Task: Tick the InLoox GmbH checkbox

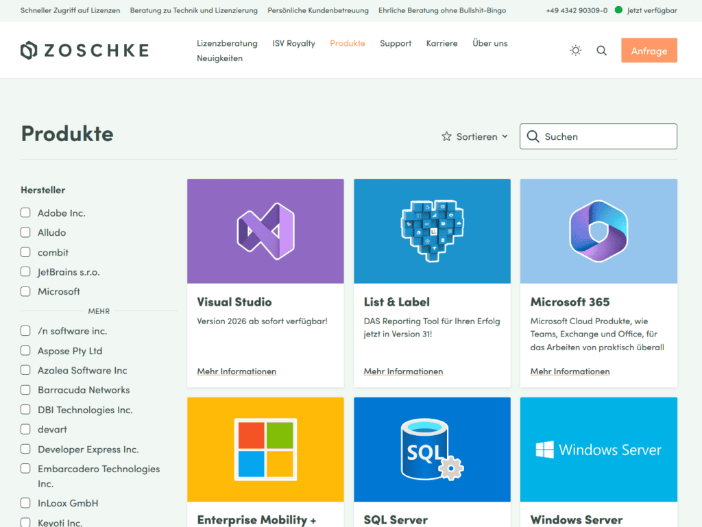Action: [25, 503]
